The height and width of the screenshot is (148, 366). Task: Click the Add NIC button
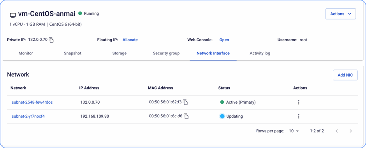tap(345, 75)
